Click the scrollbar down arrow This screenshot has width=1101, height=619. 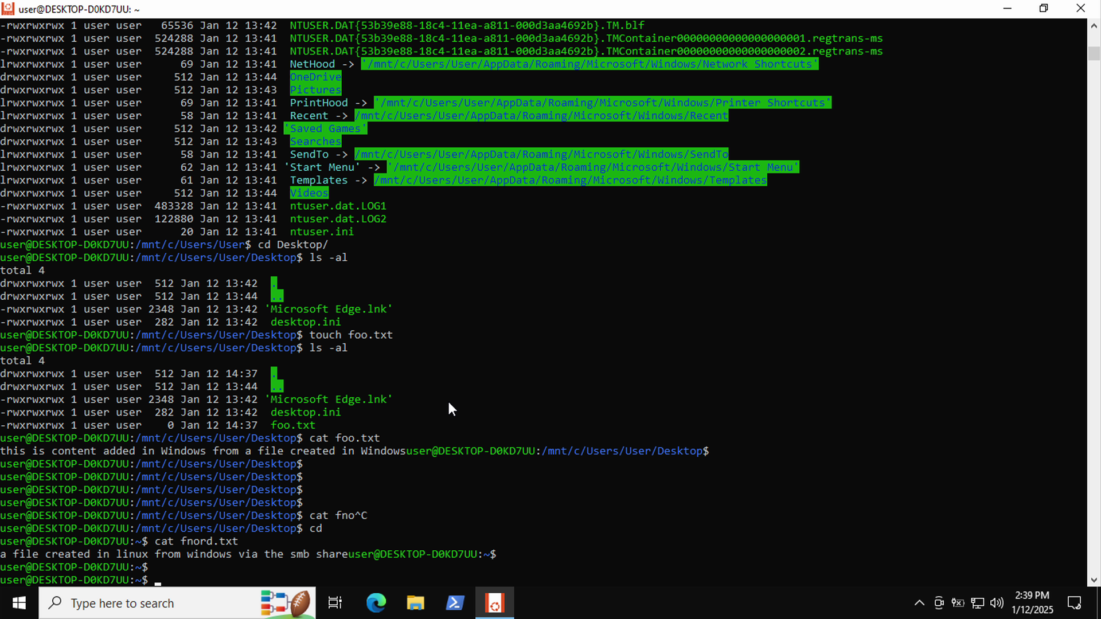pos(1094,579)
